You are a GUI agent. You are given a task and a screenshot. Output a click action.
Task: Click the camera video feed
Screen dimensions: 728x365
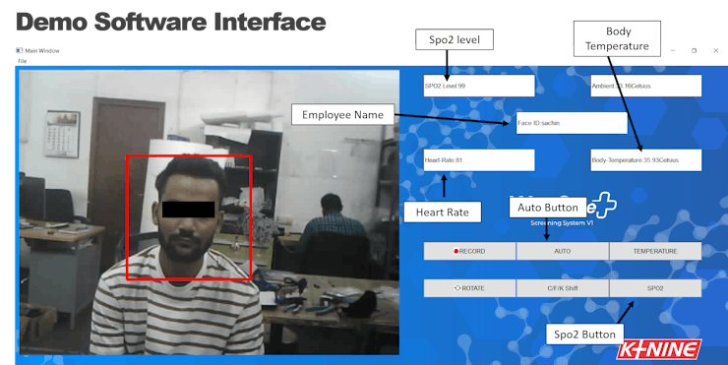click(210, 213)
